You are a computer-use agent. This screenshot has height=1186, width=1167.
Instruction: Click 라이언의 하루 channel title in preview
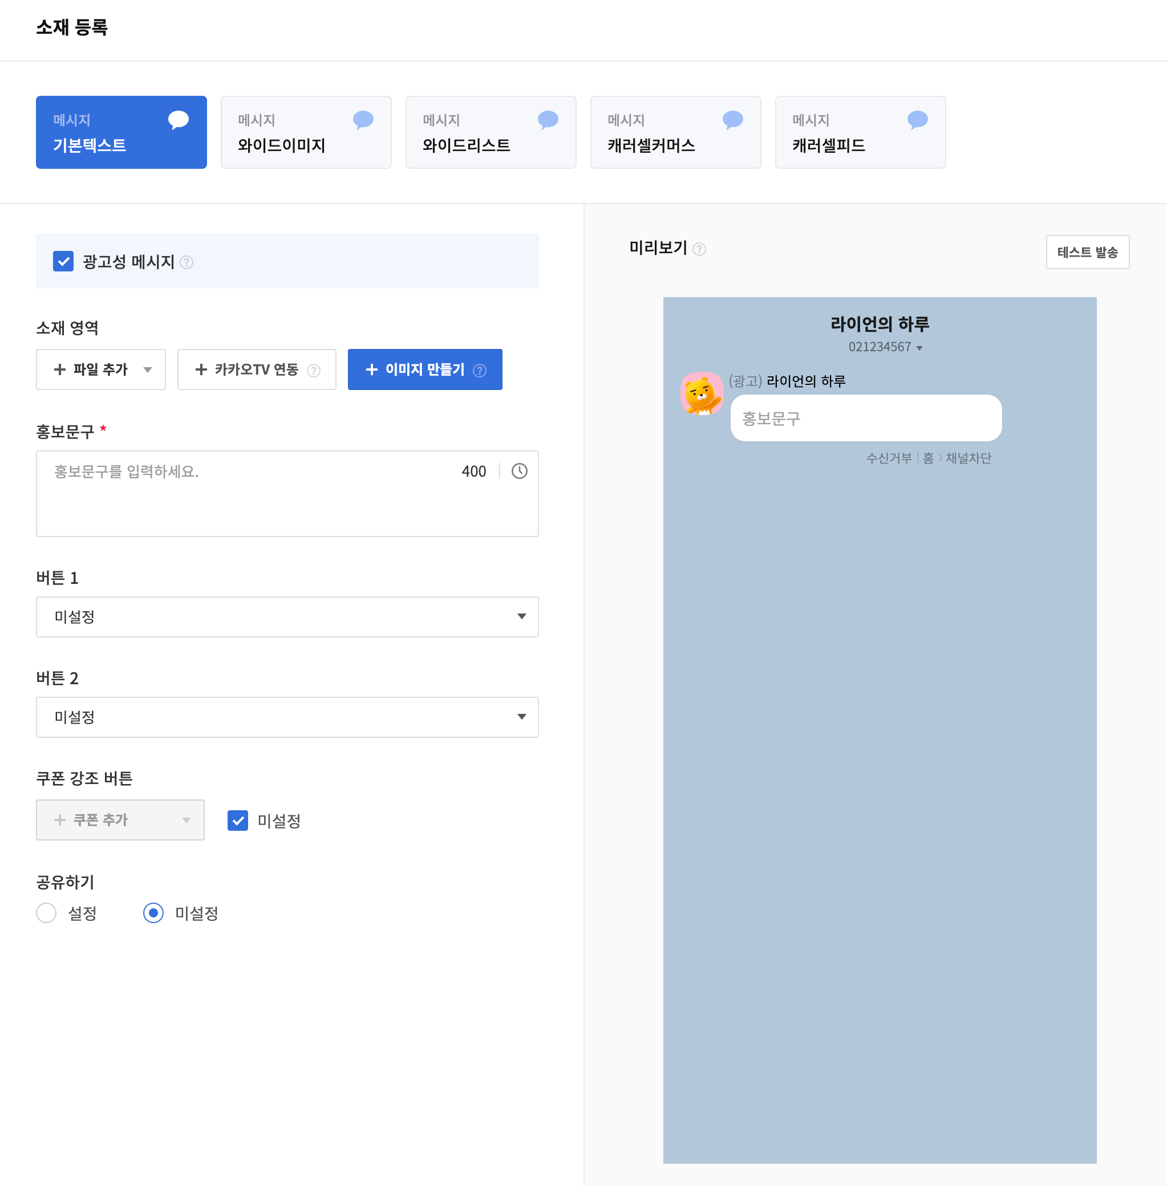(x=880, y=323)
